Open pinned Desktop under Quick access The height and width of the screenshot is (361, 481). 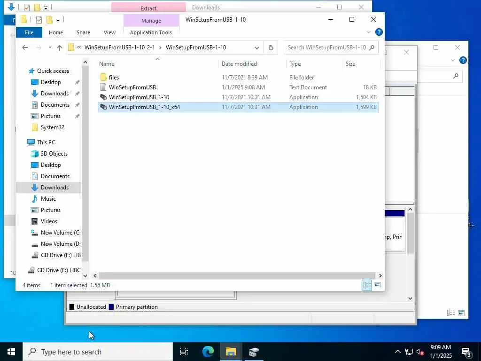pyautogui.click(x=51, y=82)
